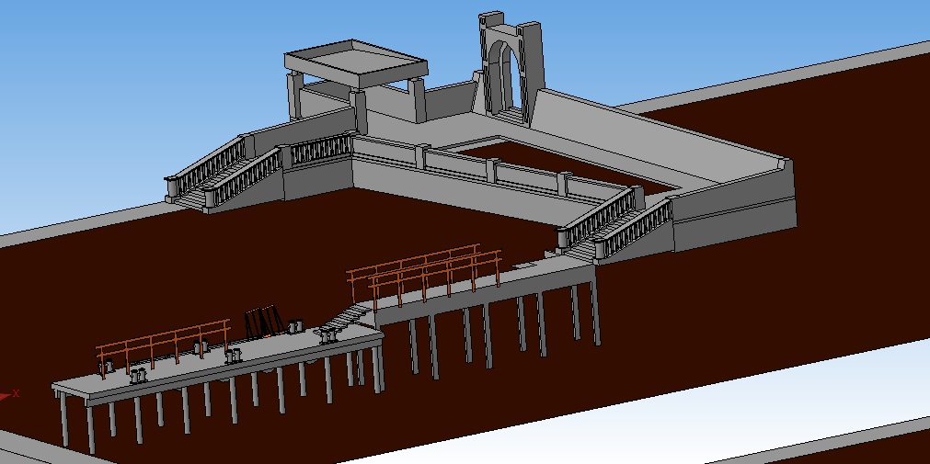Click the leftmost mooring bollard on pier
Screen dimensions: 930x464
pos(108,367)
